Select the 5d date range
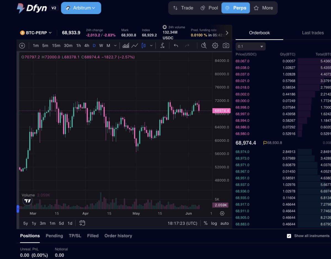 [x=61, y=223]
